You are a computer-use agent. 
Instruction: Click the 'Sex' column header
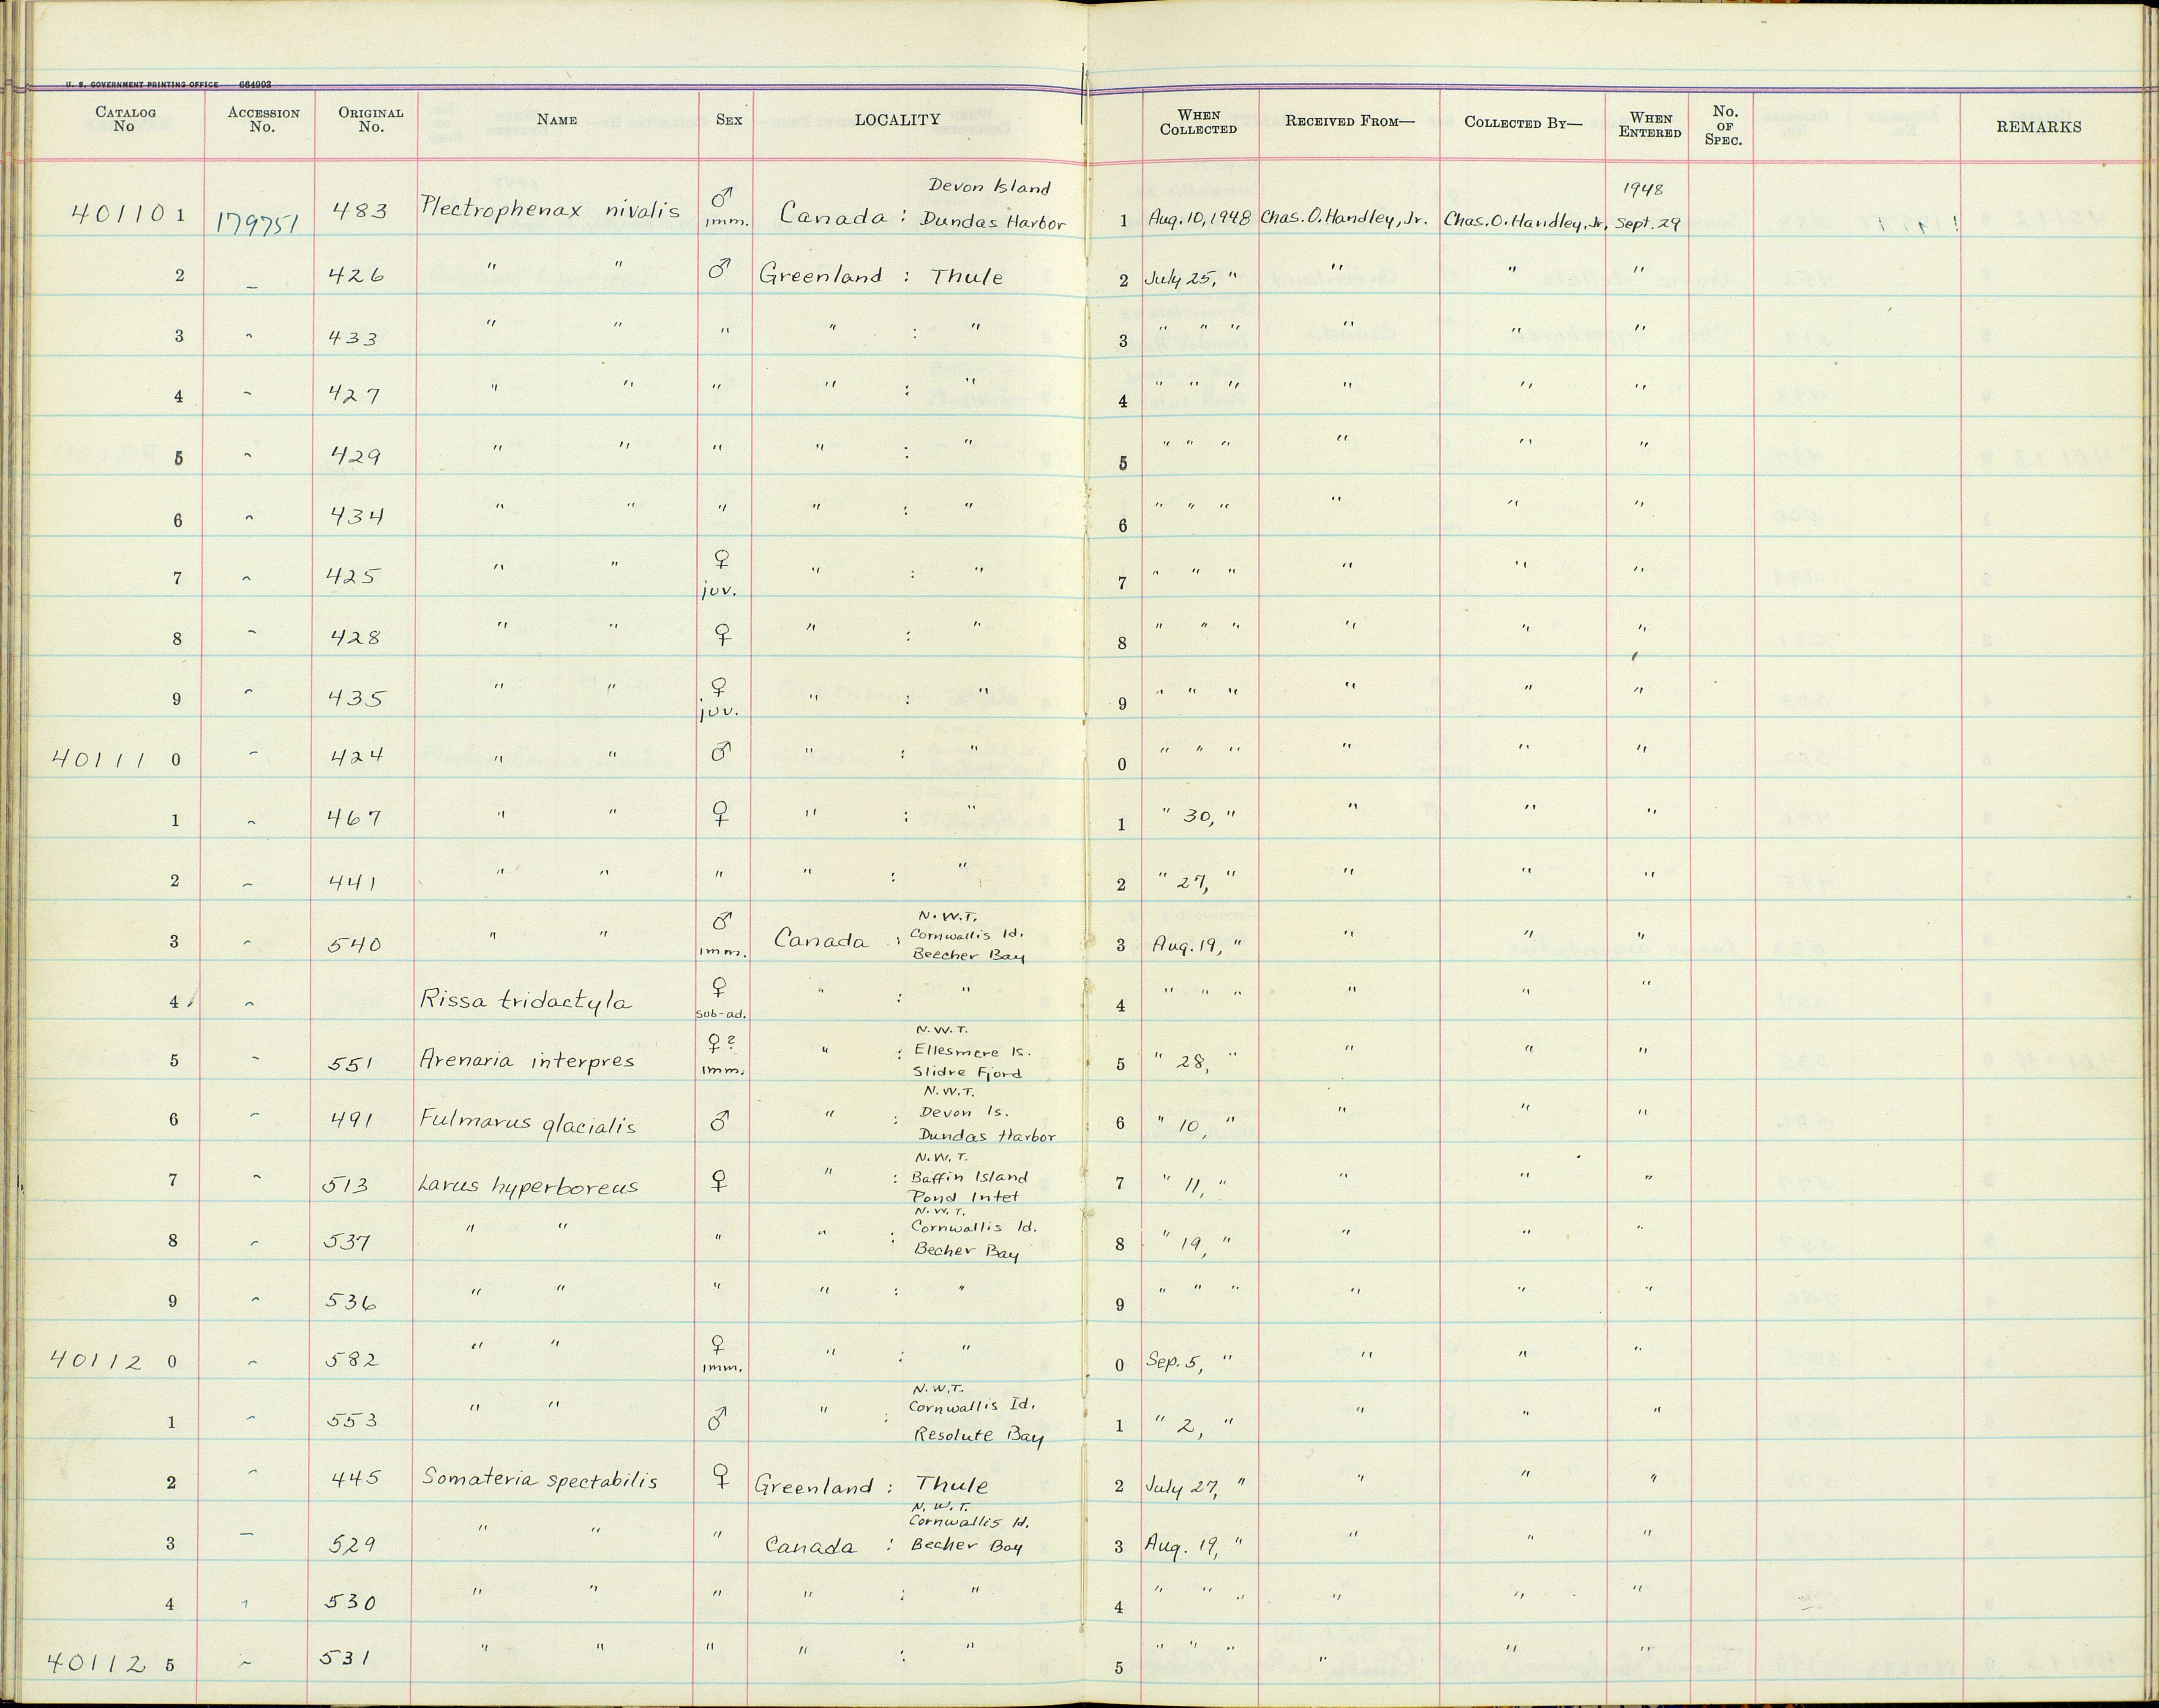click(729, 119)
